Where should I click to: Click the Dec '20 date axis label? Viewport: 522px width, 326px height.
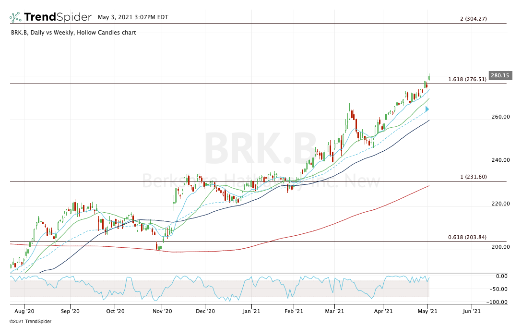coord(205,311)
